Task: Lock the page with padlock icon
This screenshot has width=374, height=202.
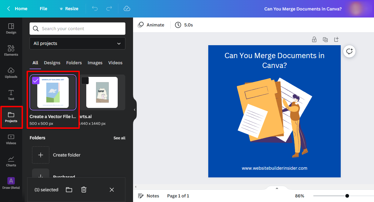Action: pos(314,39)
